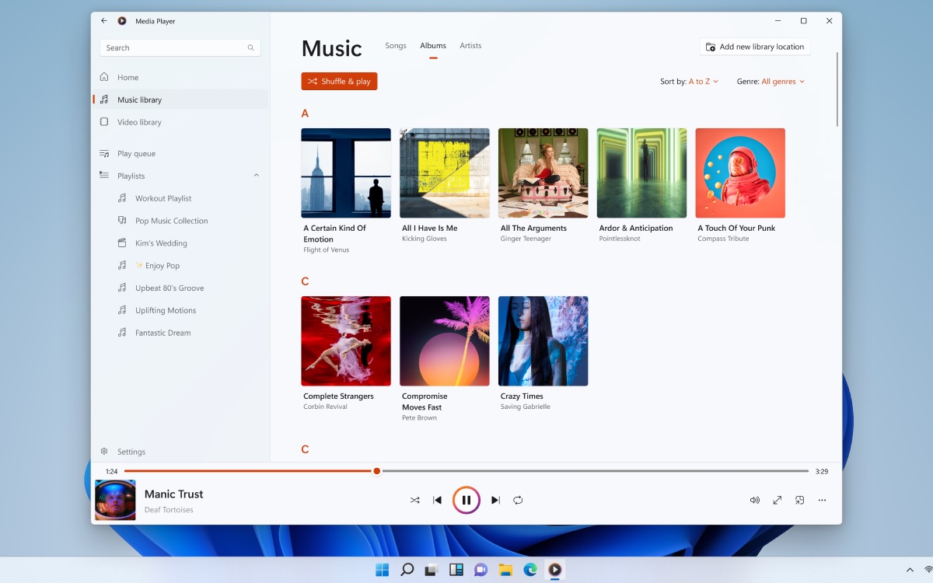Switch to the Songs tab
This screenshot has width=933, height=583.
click(396, 46)
